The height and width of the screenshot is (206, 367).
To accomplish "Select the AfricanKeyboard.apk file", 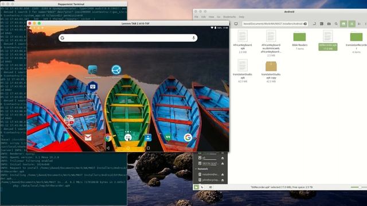I will pos(243,42).
